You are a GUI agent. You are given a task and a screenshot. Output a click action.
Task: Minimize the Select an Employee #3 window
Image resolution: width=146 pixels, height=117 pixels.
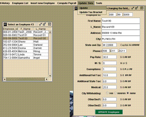pyautogui.click(x=41, y=24)
